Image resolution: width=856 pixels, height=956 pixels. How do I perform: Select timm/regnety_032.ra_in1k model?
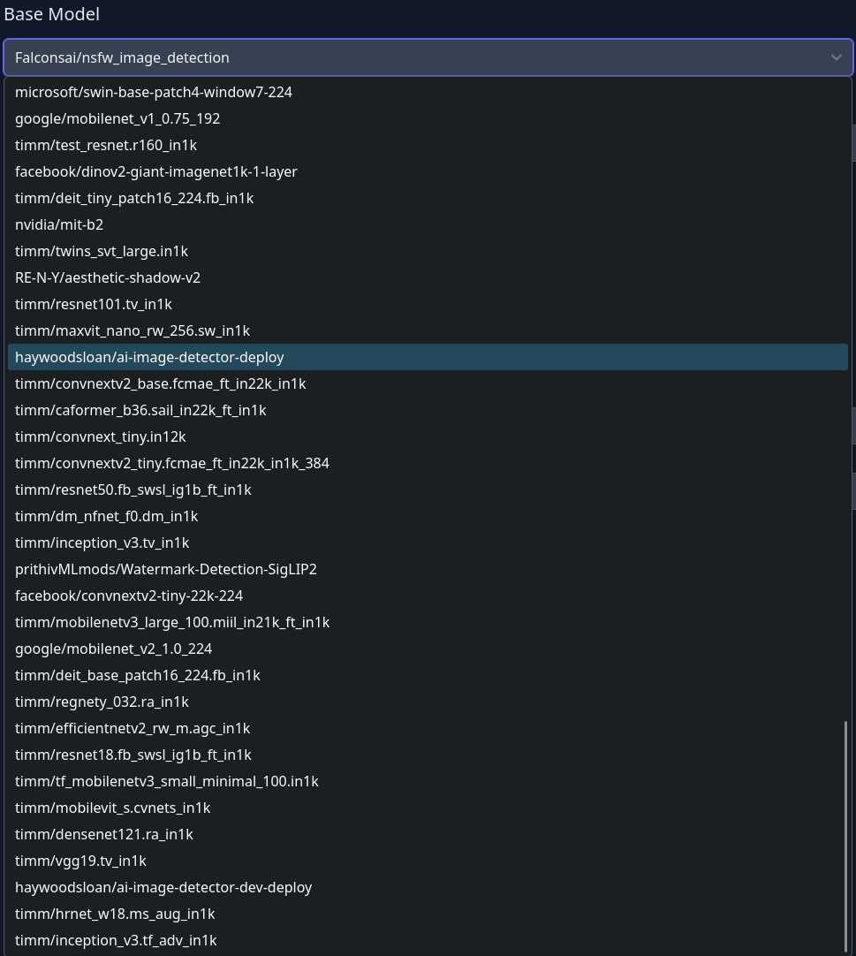tap(428, 702)
